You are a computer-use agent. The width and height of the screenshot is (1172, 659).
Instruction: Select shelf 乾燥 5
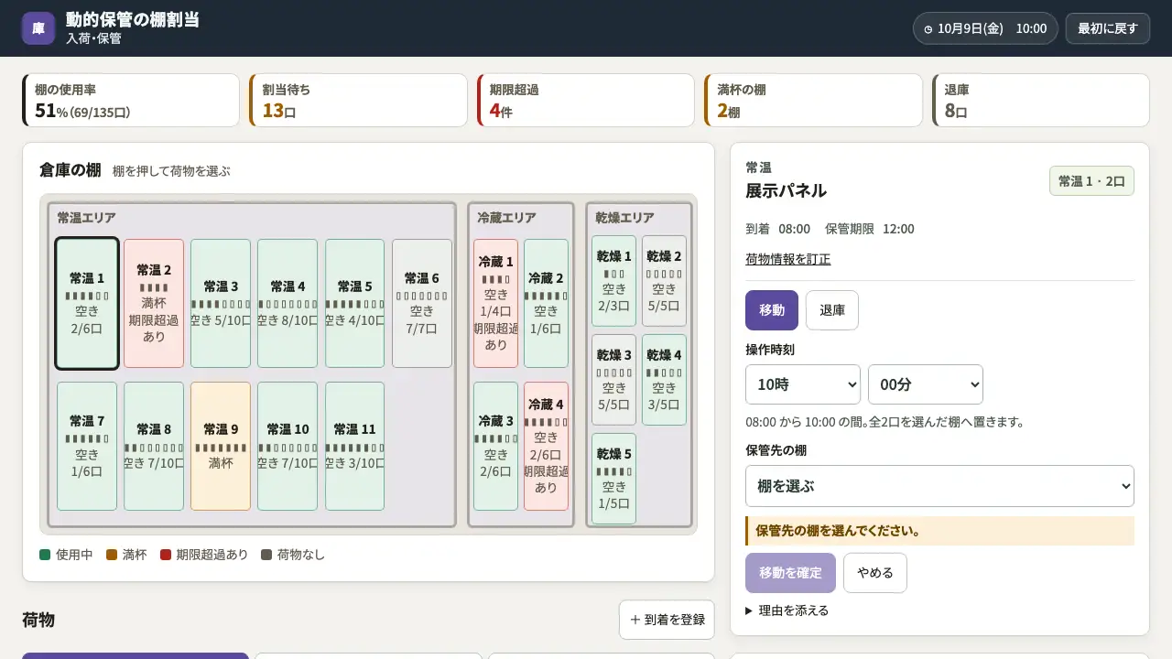(x=613, y=479)
